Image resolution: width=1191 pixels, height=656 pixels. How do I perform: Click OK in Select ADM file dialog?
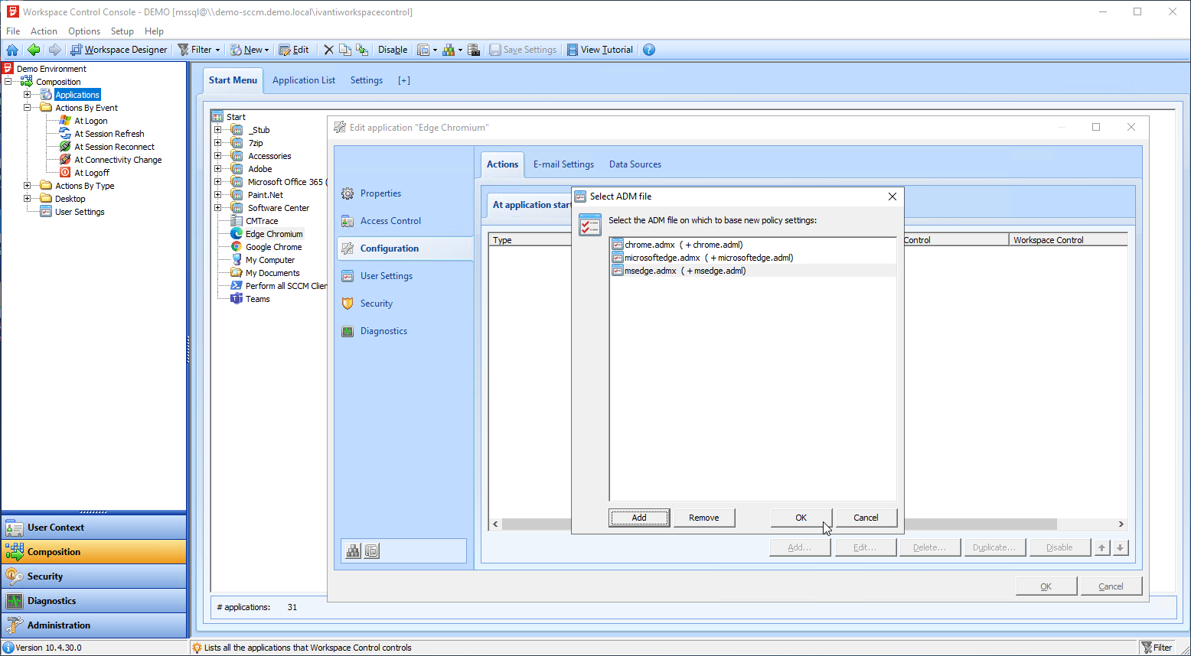coord(801,518)
